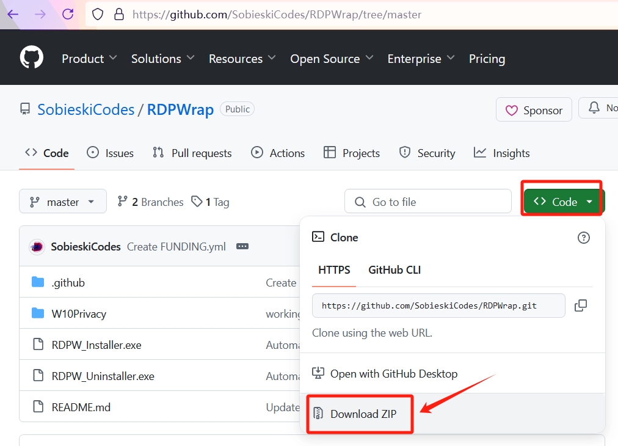Copy the clone URL to clipboard
The image size is (618, 446).
pyautogui.click(x=581, y=305)
